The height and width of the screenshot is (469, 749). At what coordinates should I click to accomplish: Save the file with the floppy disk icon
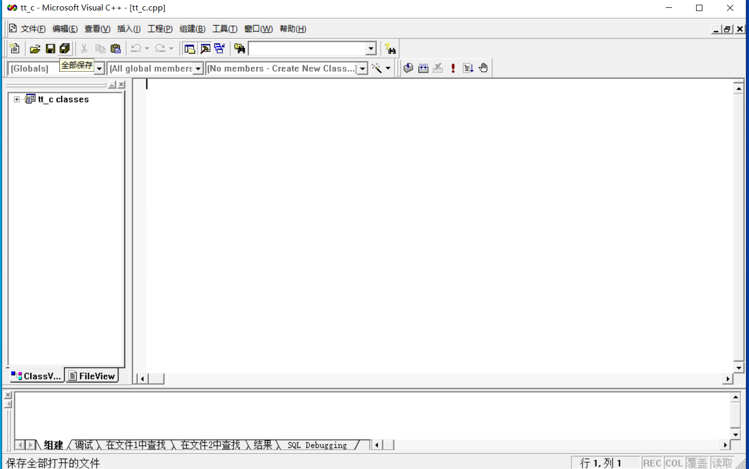(50, 49)
